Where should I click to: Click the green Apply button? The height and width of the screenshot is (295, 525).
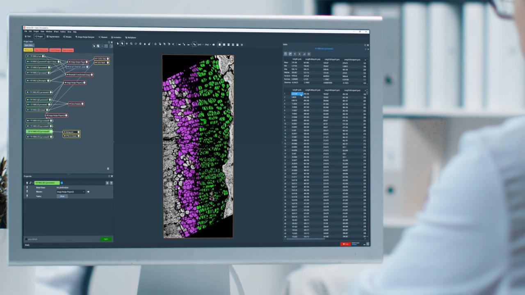(106, 239)
